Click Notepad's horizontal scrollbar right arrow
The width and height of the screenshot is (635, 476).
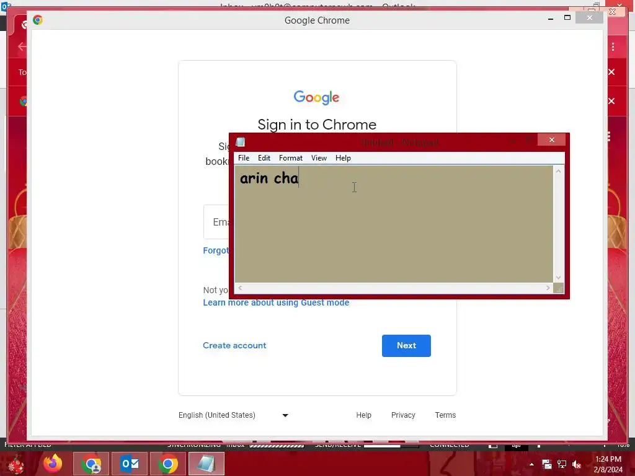(548, 288)
